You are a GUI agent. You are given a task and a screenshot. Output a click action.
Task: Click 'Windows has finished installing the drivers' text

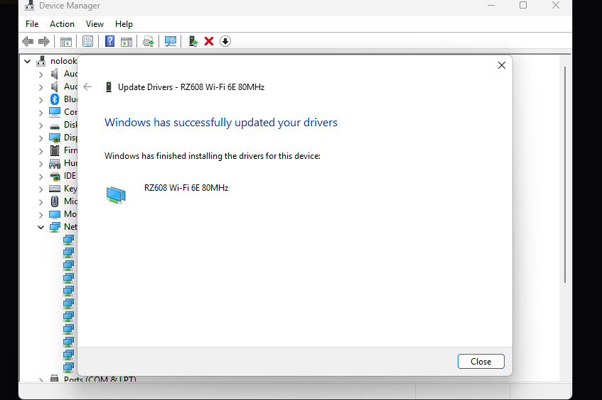[213, 156]
